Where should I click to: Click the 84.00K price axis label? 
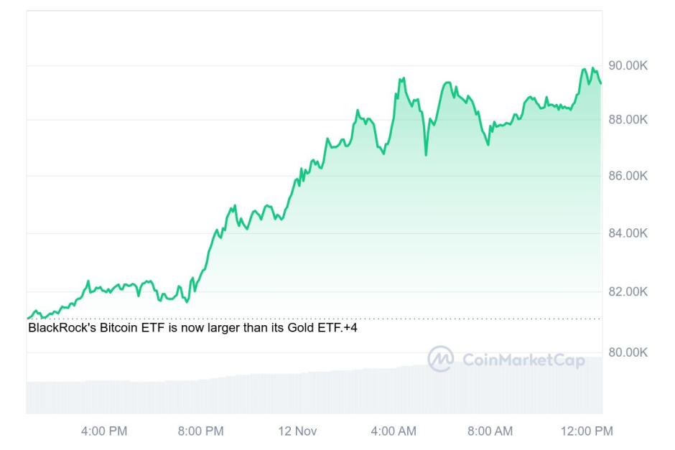click(x=628, y=233)
